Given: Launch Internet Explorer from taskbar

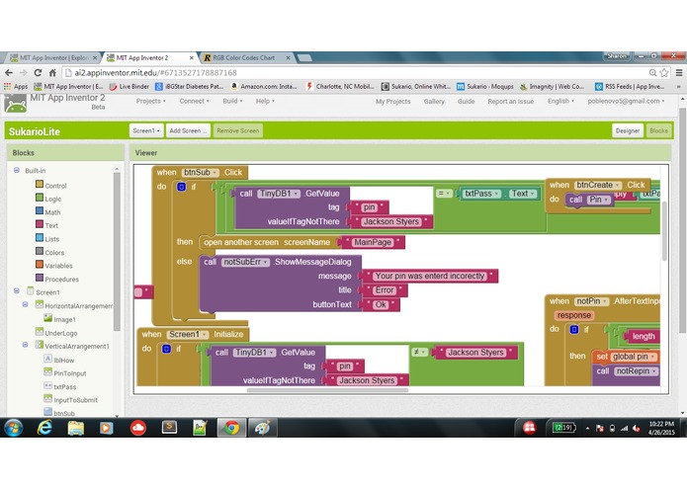Looking at the screenshot, I should pos(44,427).
